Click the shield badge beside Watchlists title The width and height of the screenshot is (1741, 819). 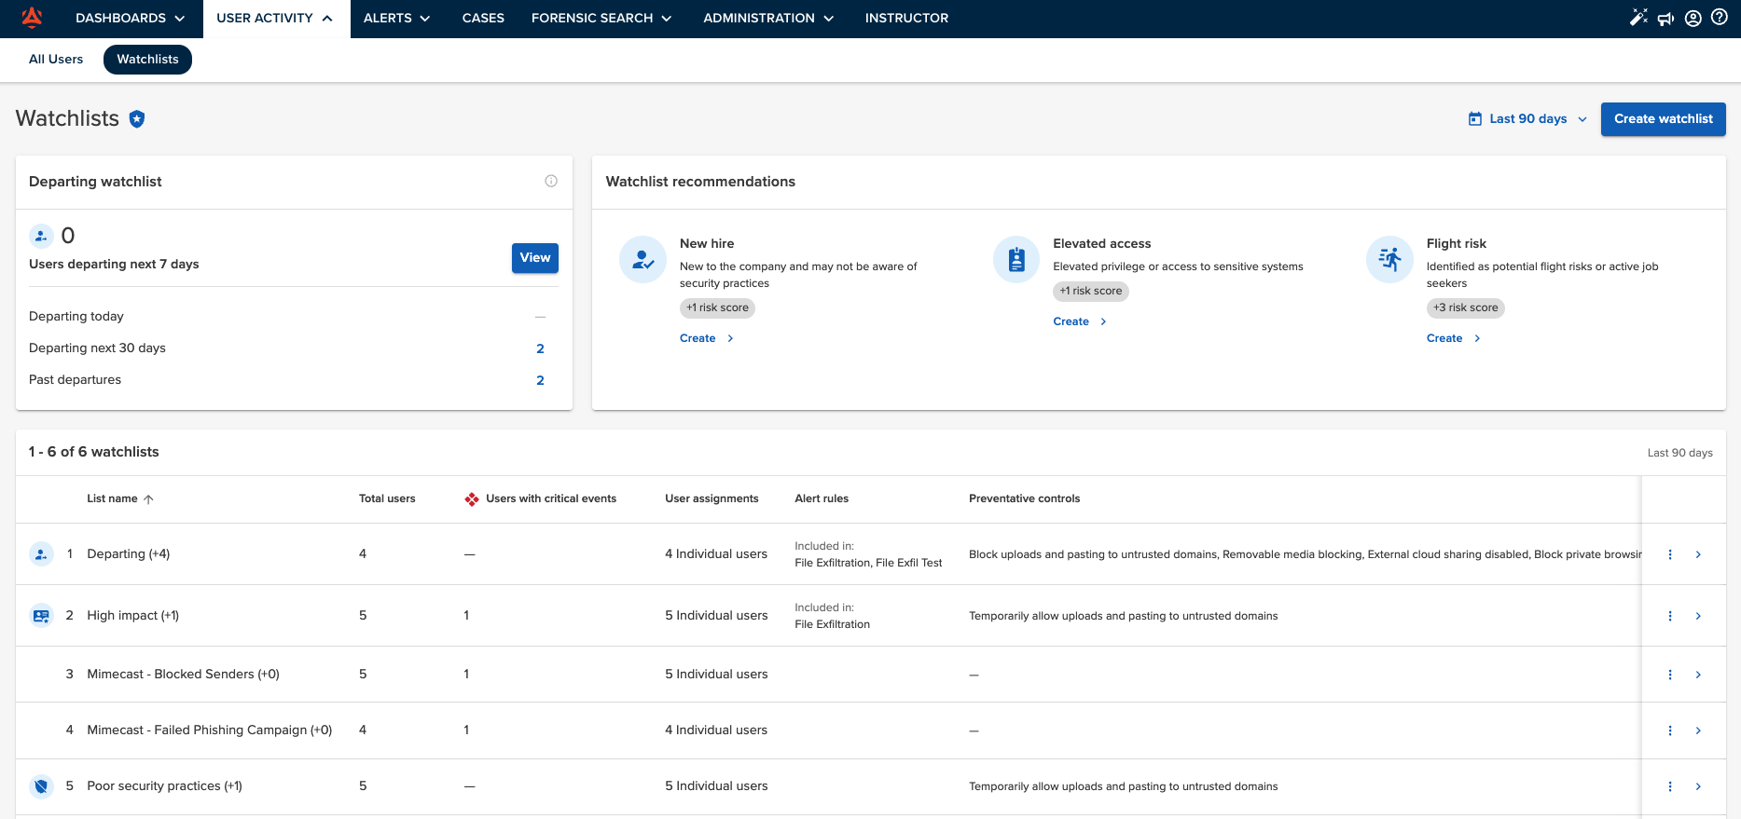point(137,119)
